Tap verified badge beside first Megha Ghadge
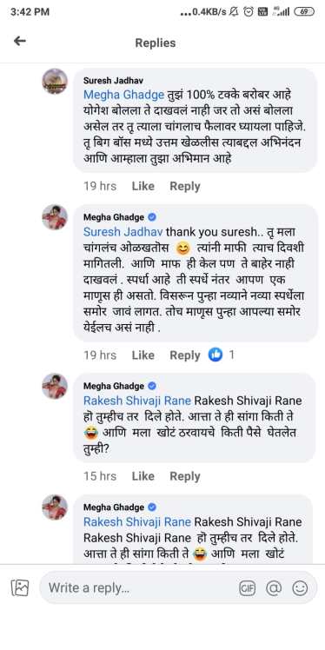 click(152, 217)
